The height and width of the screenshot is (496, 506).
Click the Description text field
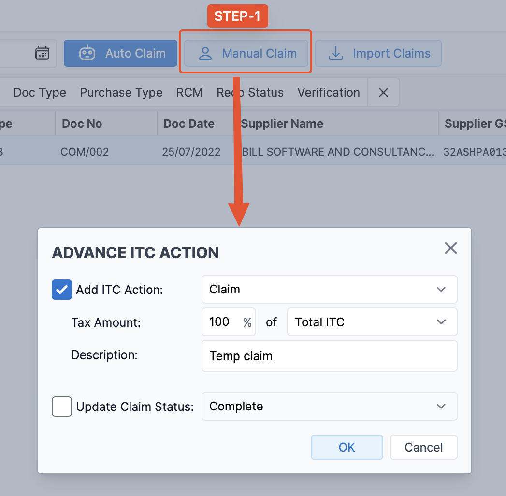tap(329, 356)
